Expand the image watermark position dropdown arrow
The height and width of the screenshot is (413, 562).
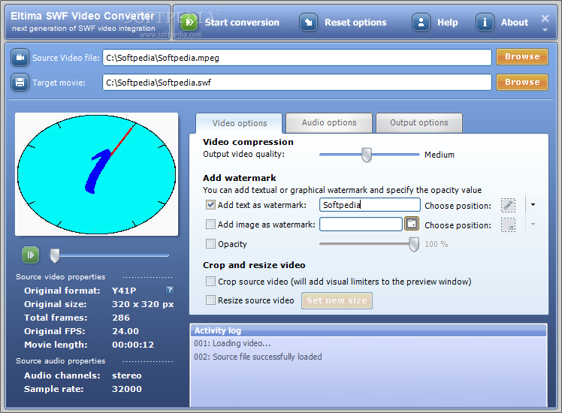point(533,225)
